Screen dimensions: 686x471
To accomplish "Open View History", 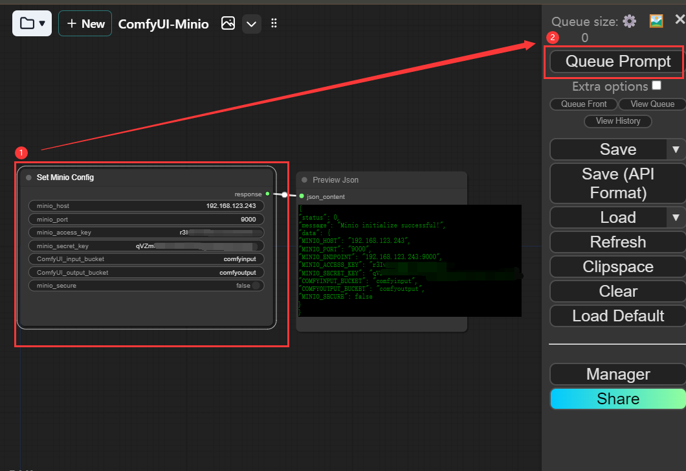I will [x=618, y=121].
